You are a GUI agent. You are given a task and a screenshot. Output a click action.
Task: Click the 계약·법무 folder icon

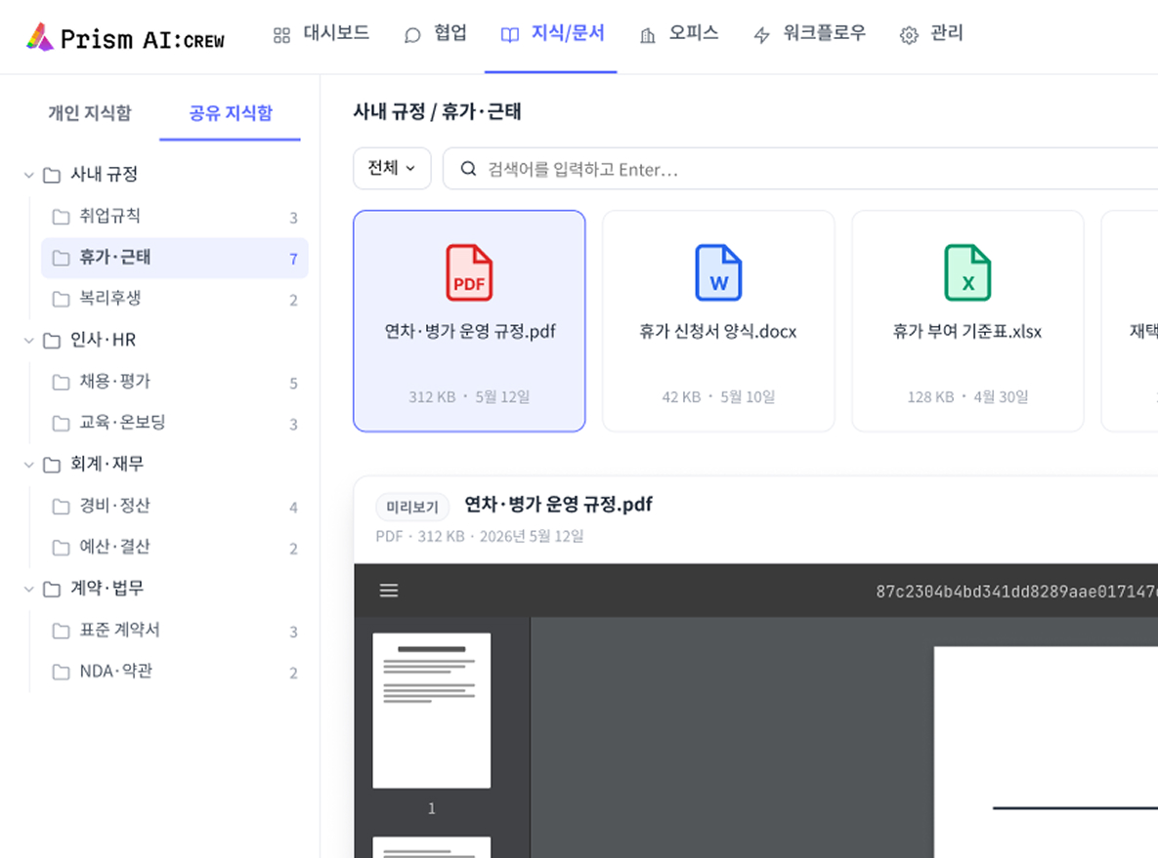coord(52,589)
